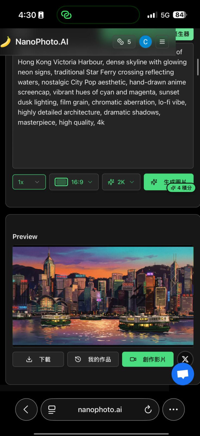The width and height of the screenshot is (200, 436).
Task: Click 創作影片 create video button
Action: coord(148,359)
